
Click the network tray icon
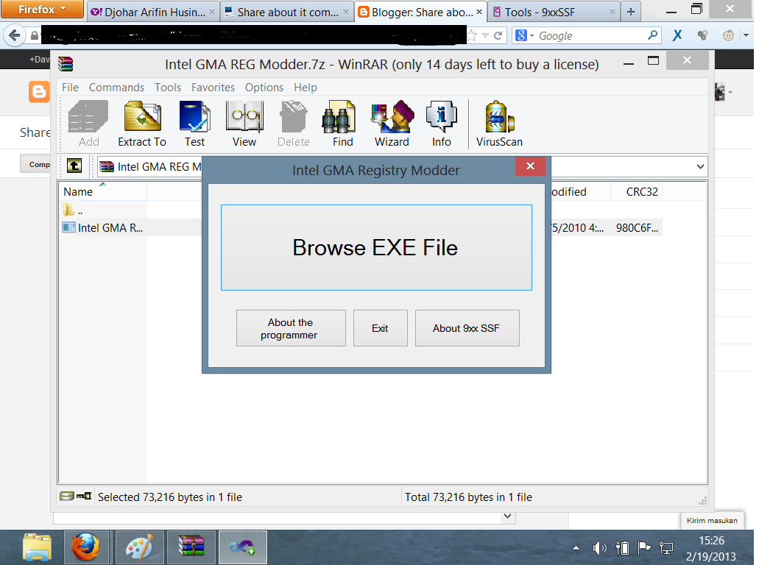(666, 548)
